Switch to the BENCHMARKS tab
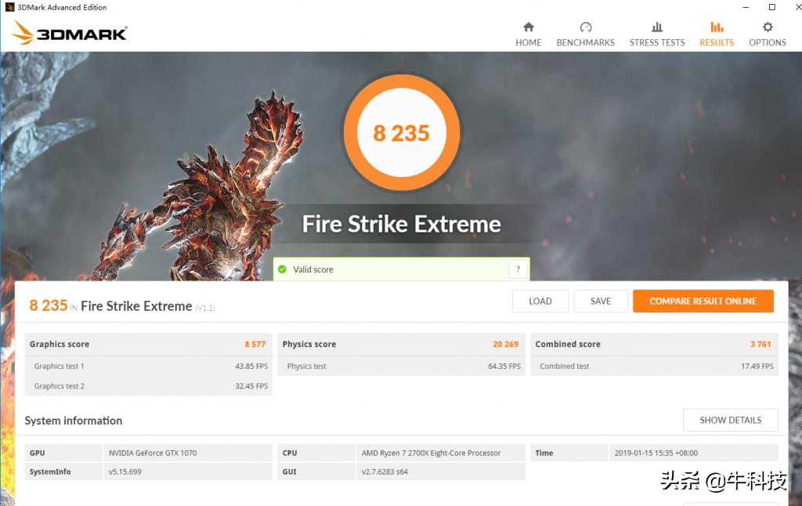802x506 pixels. (586, 43)
